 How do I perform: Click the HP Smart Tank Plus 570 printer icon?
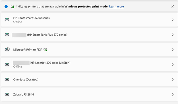tap(7, 35)
